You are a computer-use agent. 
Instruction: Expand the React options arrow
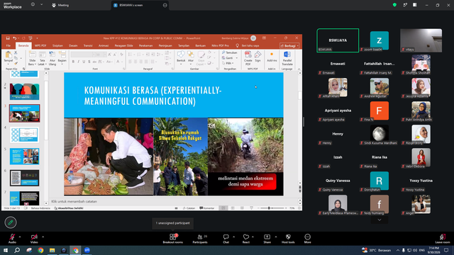253,237
